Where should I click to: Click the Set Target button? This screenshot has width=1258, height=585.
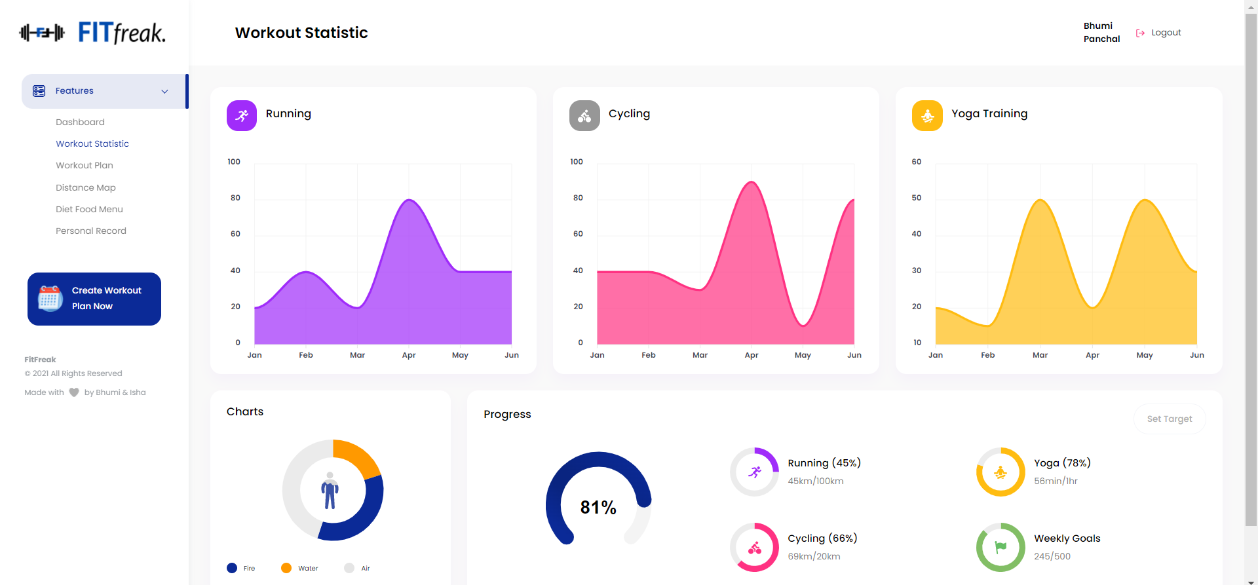(1170, 419)
